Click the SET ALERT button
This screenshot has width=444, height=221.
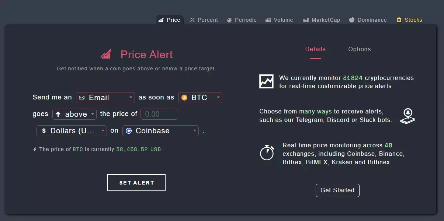click(136, 183)
